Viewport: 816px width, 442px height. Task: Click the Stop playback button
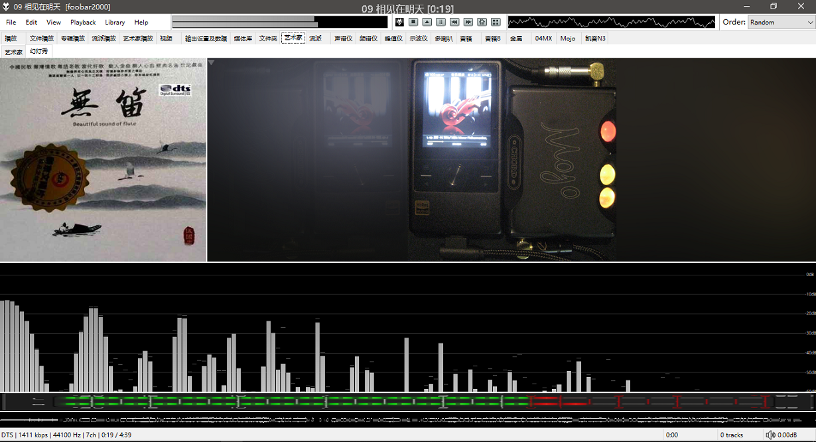(x=413, y=22)
